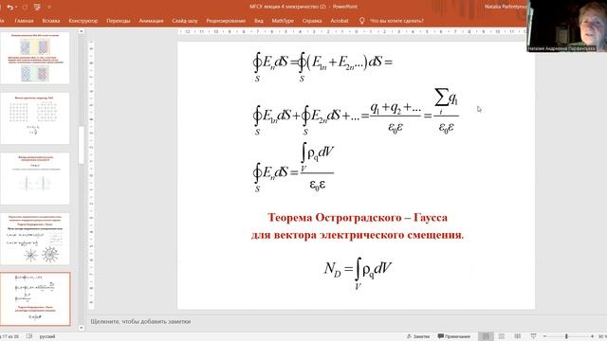The width and height of the screenshot is (607, 341).
Task: Switch to Reading view icon
Action: pos(517,336)
